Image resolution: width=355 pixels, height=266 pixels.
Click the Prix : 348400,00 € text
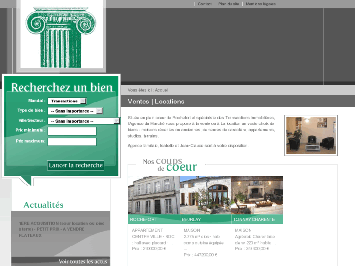point(252,249)
